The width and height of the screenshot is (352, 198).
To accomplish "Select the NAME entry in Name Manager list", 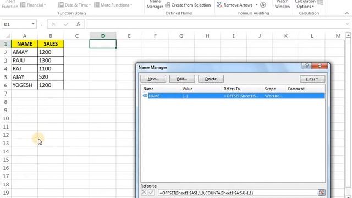I will [233, 96].
